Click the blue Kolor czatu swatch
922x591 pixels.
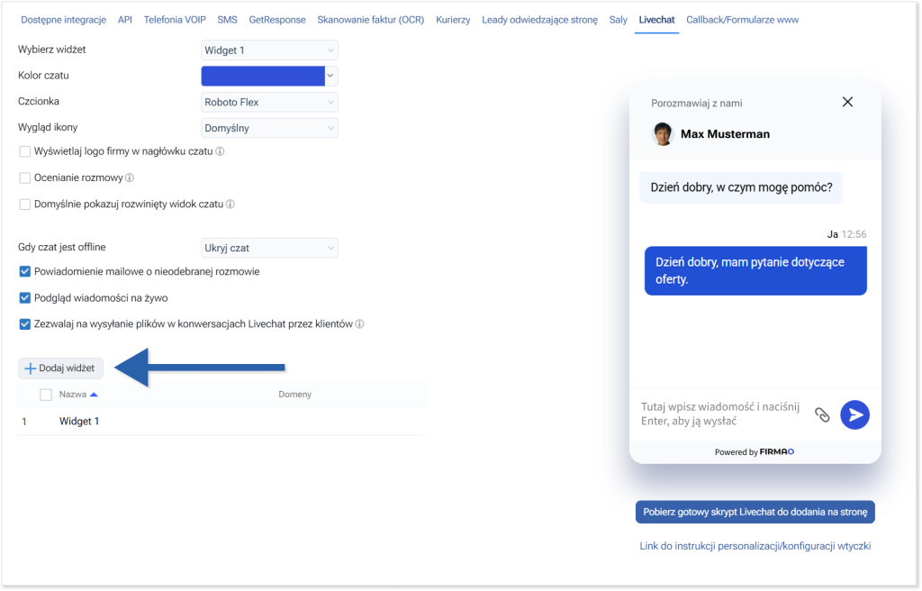tap(262, 77)
